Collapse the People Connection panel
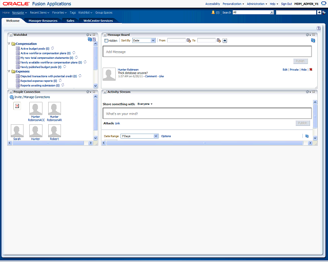Viewport: 328px width, 262px height. click(x=11, y=92)
